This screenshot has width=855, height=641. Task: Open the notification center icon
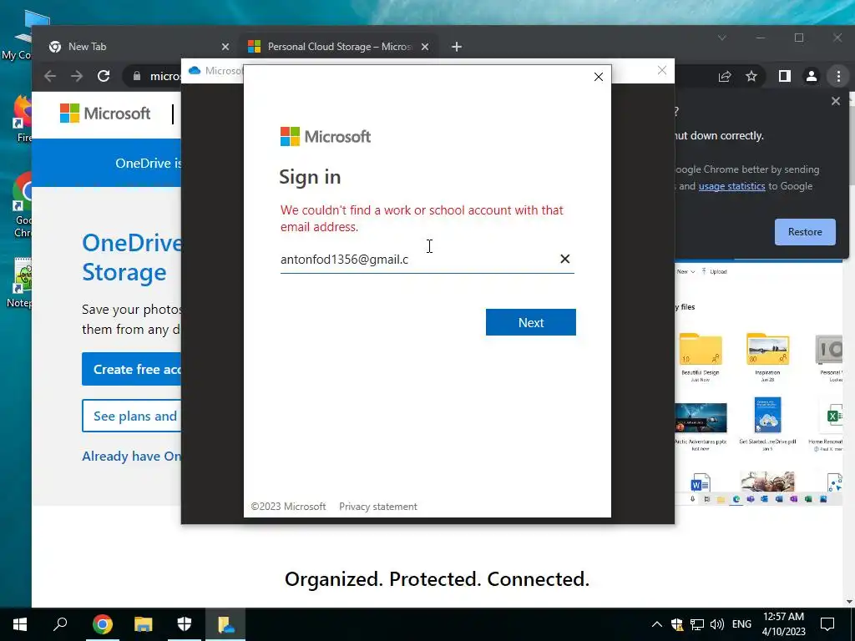pos(827,624)
